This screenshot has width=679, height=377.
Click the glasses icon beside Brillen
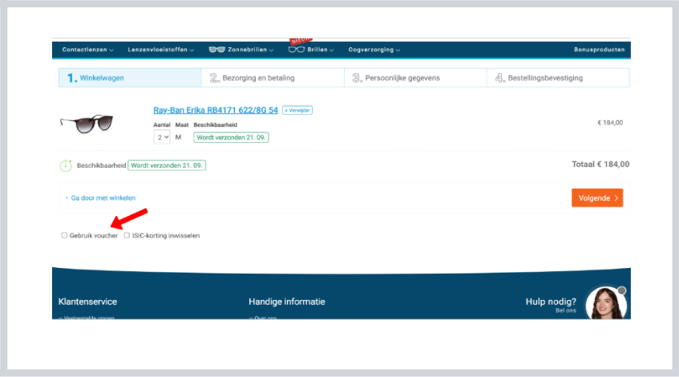296,50
